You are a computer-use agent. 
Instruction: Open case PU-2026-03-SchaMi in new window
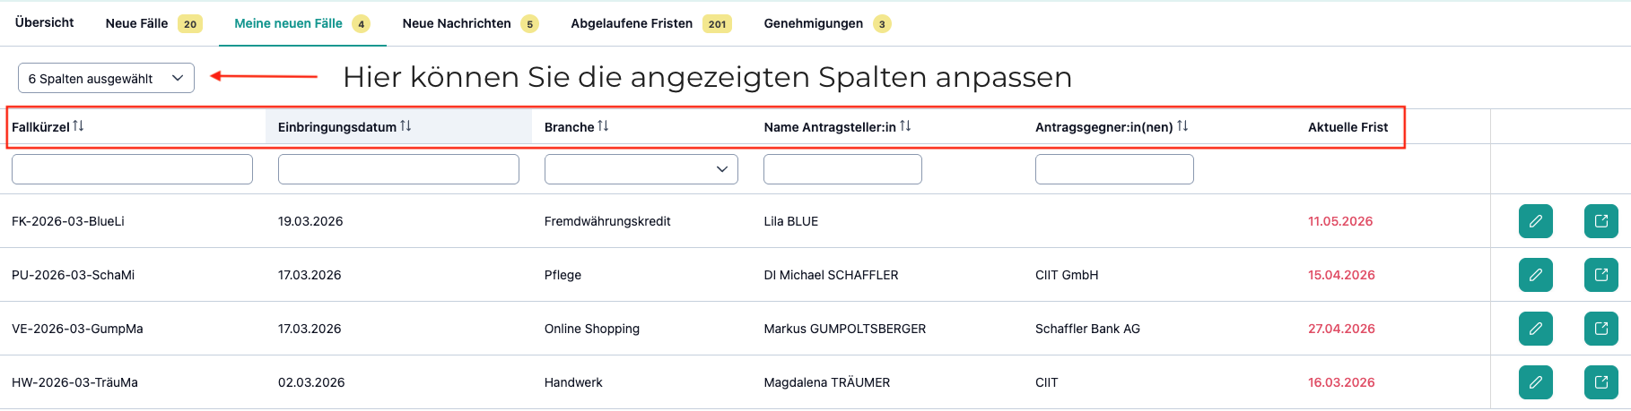click(x=1600, y=275)
